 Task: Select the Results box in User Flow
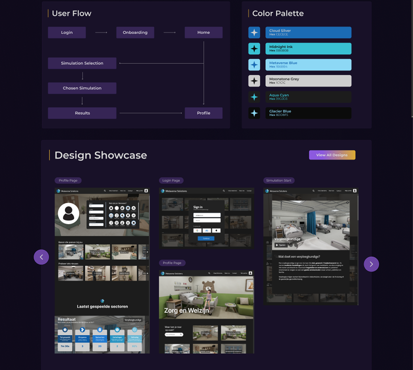coord(82,113)
